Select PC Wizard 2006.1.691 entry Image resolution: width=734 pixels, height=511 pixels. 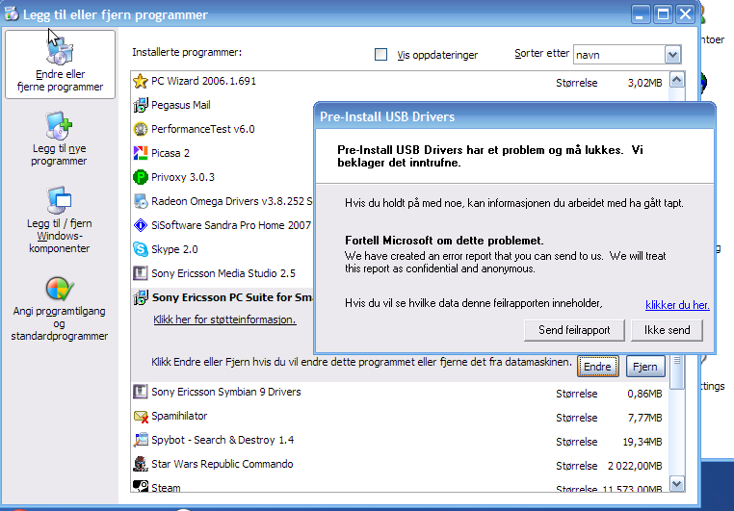click(x=203, y=81)
